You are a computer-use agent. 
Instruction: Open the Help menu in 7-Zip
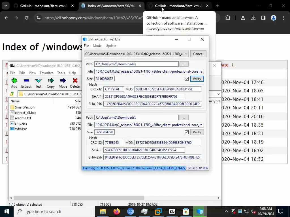72,73
